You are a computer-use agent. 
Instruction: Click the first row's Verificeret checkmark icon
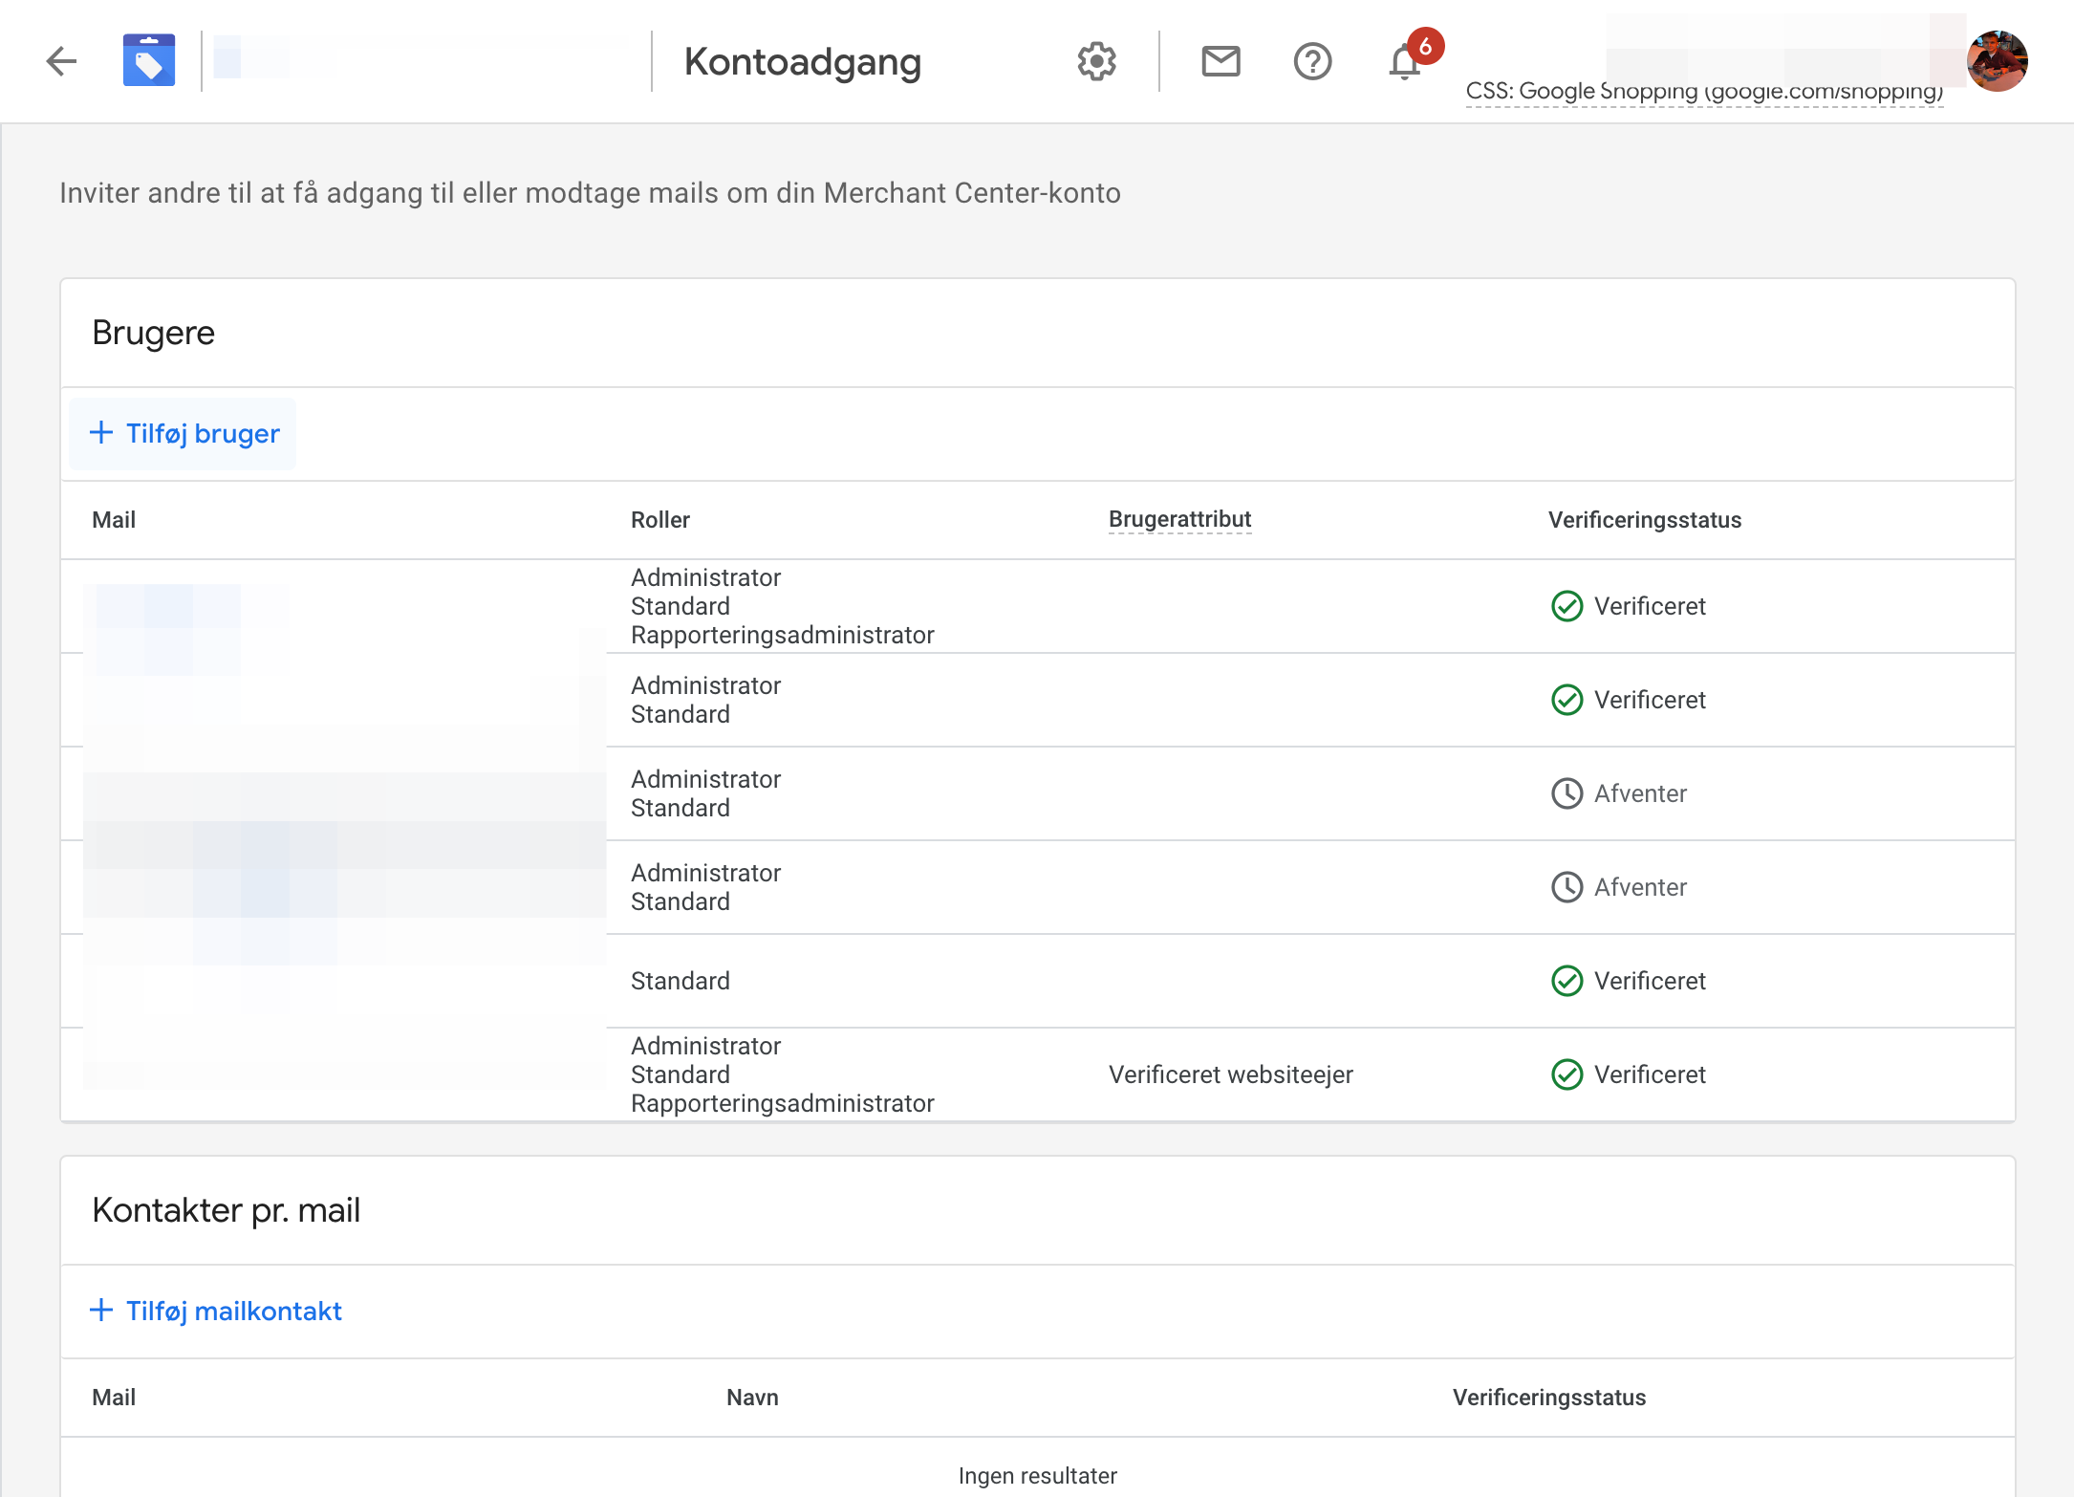[1566, 606]
